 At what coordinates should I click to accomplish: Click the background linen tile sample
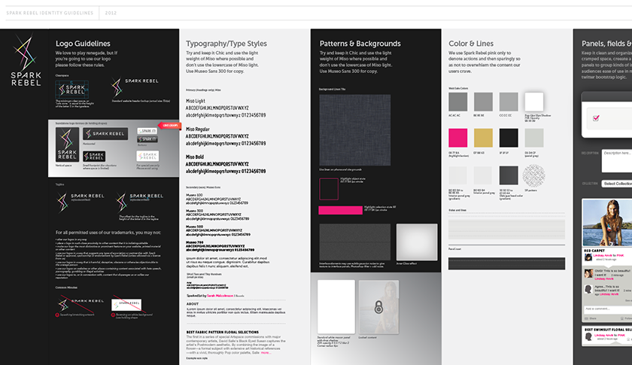(355, 130)
